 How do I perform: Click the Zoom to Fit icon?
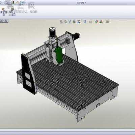[x=61, y=22]
